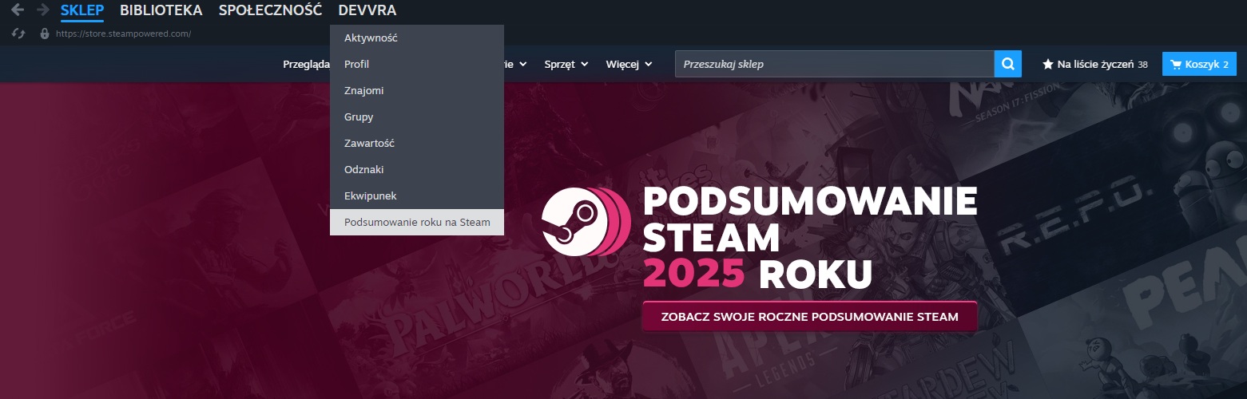Click the padlock icon beside the URL
Image resolution: width=1247 pixels, height=399 pixels.
(x=45, y=34)
